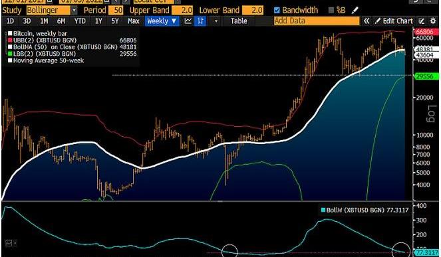The image size is (441, 257).
Task: Select the 5Y range tab
Action: tap(115, 21)
